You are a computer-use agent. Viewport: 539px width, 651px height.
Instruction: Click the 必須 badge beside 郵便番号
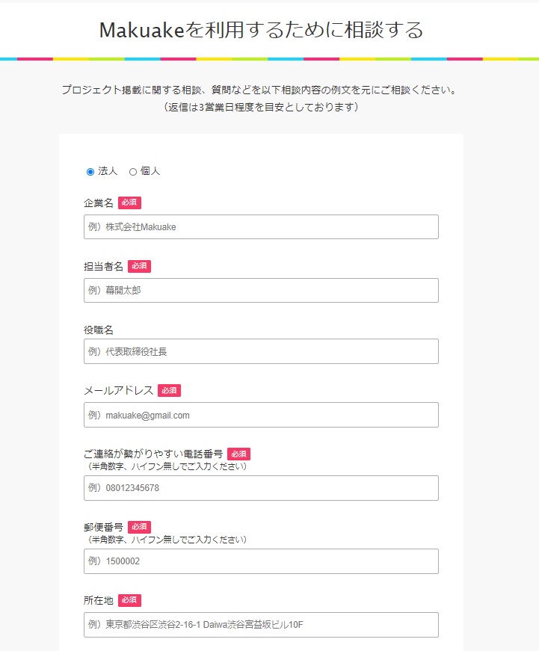139,527
